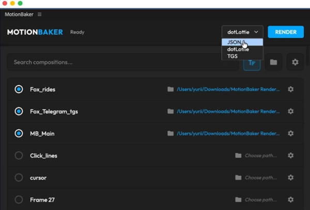Deselect the Fox_Telegram_tgs composition radio

pos(19,111)
